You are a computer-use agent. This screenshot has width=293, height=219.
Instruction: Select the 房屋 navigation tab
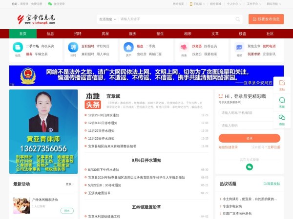(x=105, y=34)
